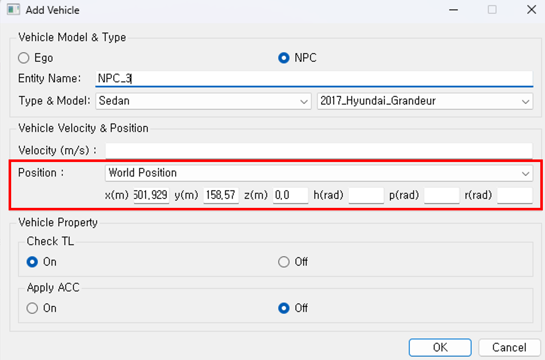Set Apply ACC to Off
This screenshot has height=360, width=545.
pyautogui.click(x=284, y=308)
